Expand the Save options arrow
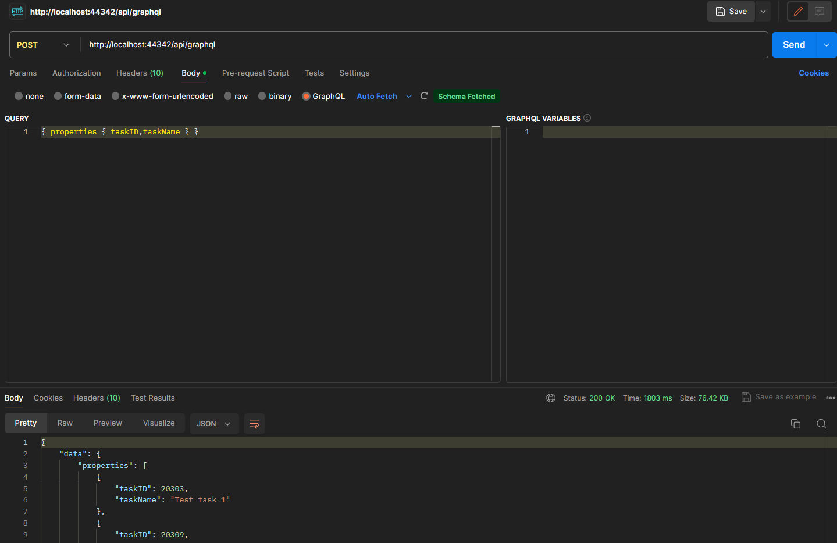 (763, 12)
